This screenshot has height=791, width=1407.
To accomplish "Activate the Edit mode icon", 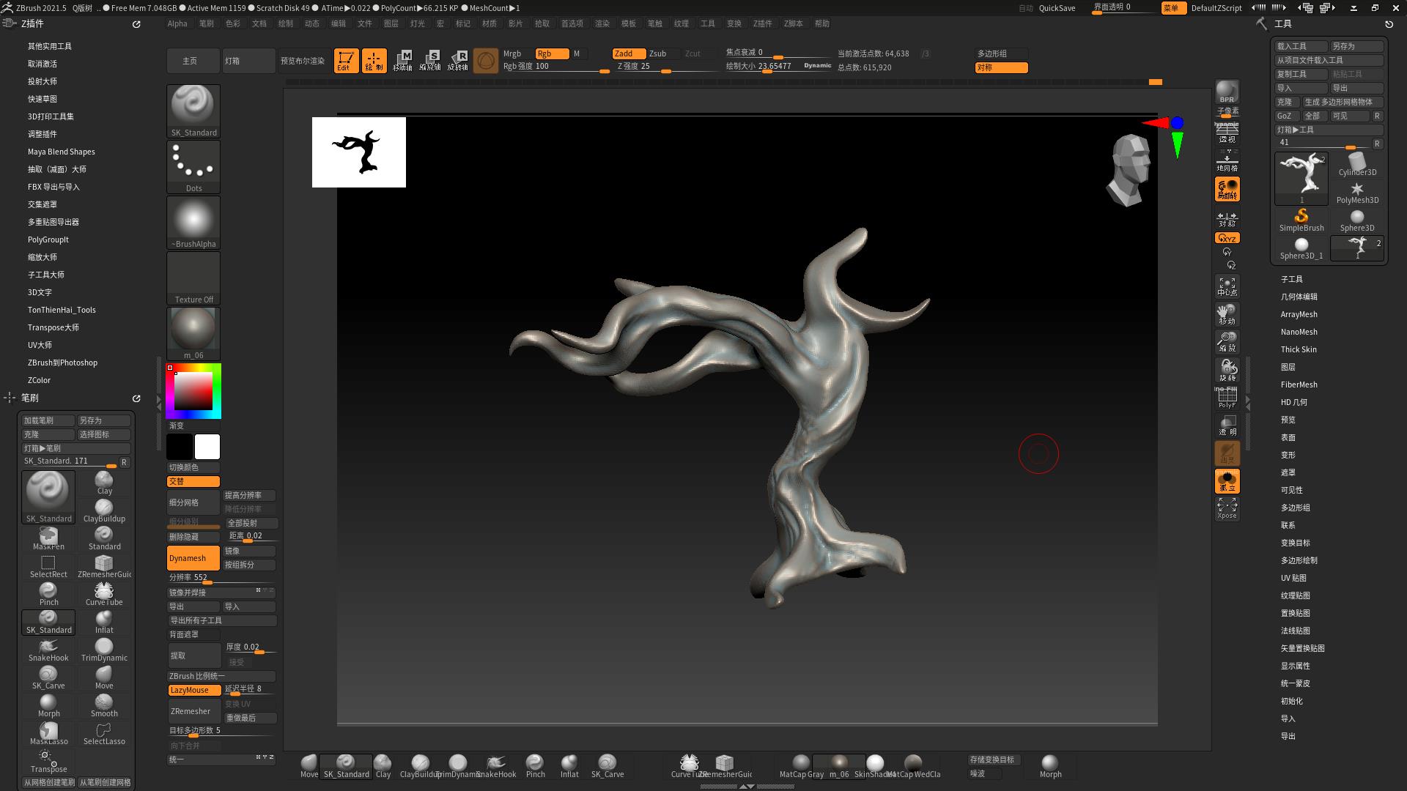I will [346, 60].
